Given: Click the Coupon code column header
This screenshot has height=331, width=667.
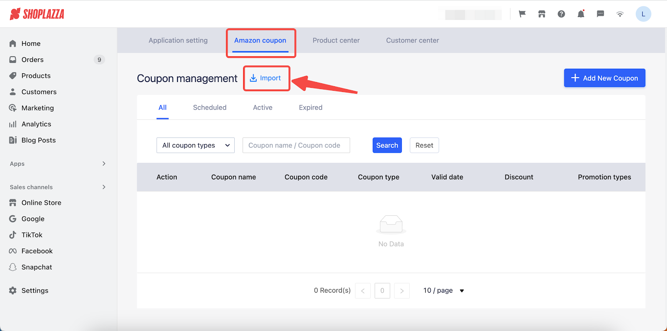Looking at the screenshot, I should point(306,177).
